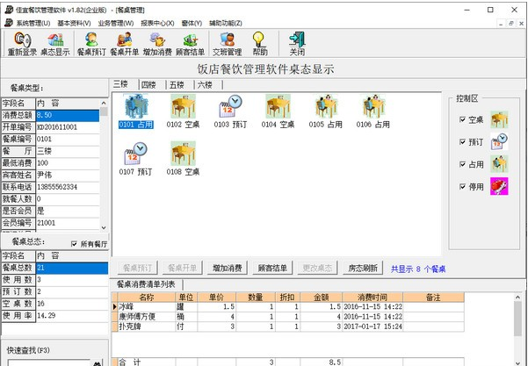Screen dimensions: 528x366
Task: Uncheck the 停用 checkbox
Action: click(463, 186)
